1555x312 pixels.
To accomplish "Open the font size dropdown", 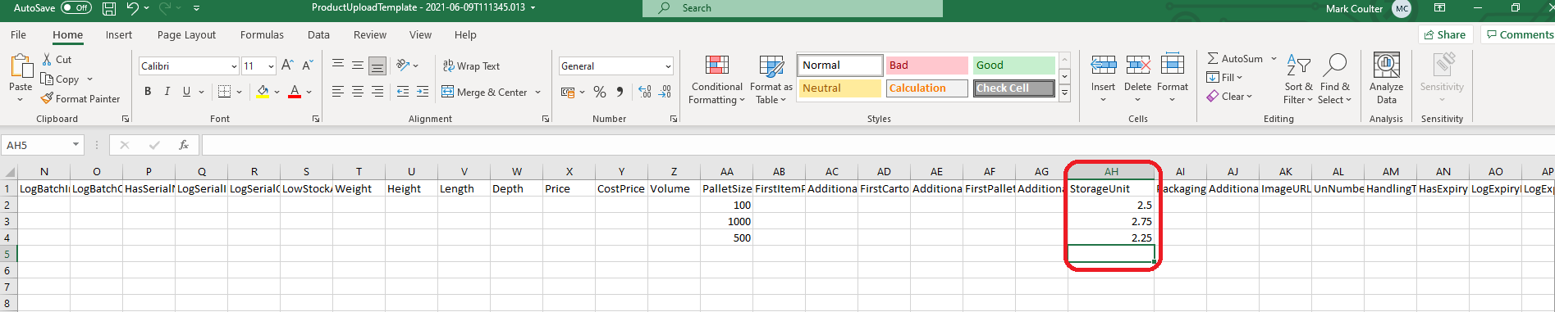I will (x=271, y=66).
